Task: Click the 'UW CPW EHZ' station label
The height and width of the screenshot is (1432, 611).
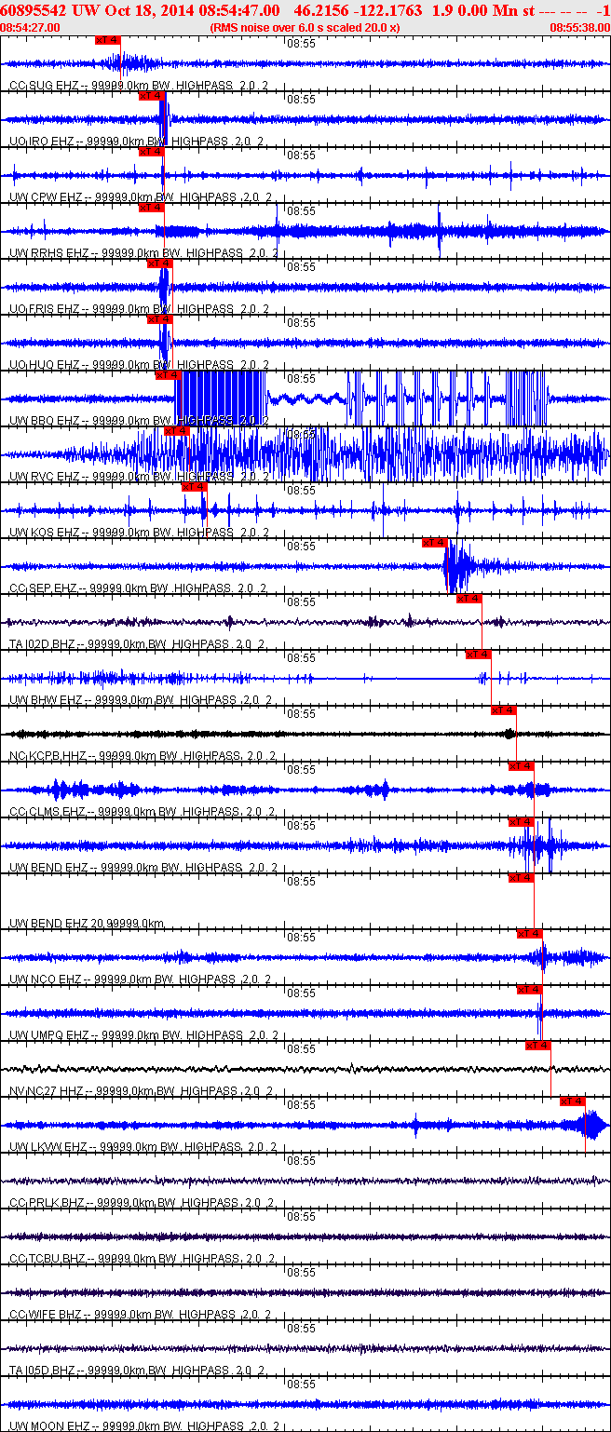Action: 46,197
